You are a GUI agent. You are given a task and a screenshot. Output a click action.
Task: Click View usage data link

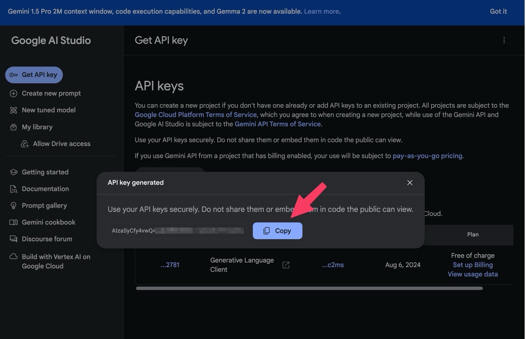coord(473,275)
